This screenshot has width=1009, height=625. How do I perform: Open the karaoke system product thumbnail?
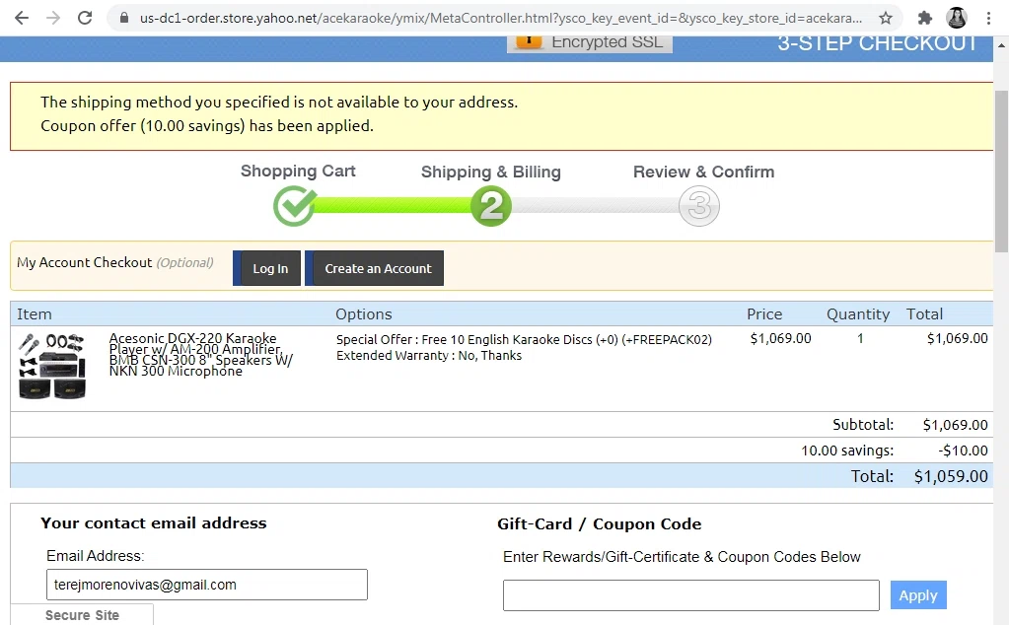(x=52, y=366)
